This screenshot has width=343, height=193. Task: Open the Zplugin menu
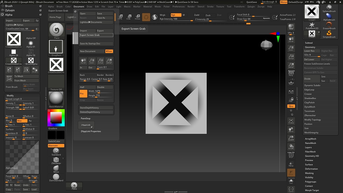pos(251,6)
